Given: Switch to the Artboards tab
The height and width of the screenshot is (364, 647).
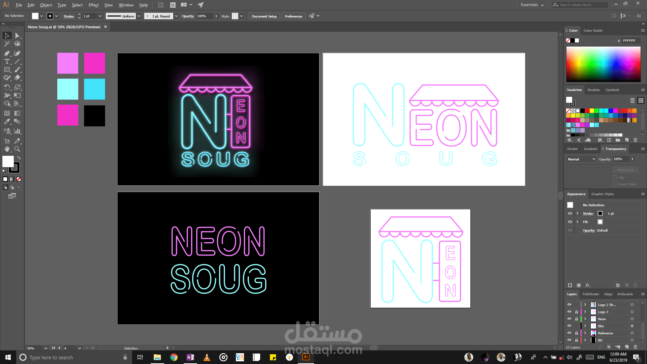Looking at the screenshot, I should [x=625, y=294].
